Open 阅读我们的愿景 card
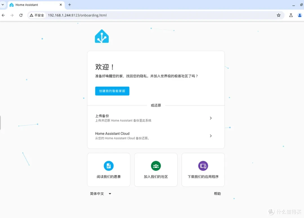This screenshot has height=218, width=304. click(109, 170)
